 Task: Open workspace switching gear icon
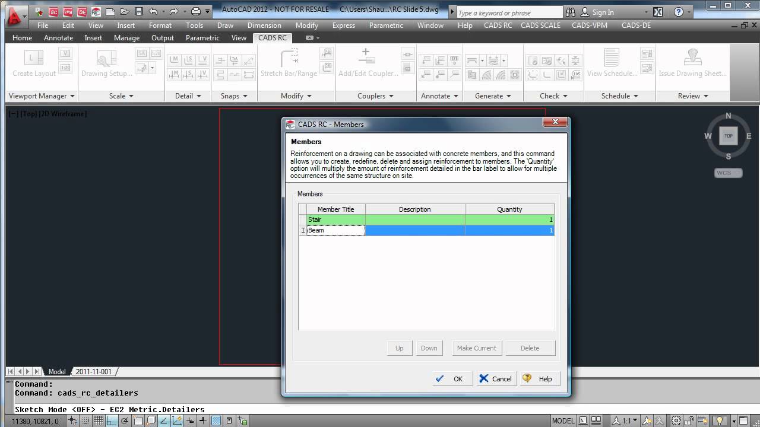click(x=677, y=420)
